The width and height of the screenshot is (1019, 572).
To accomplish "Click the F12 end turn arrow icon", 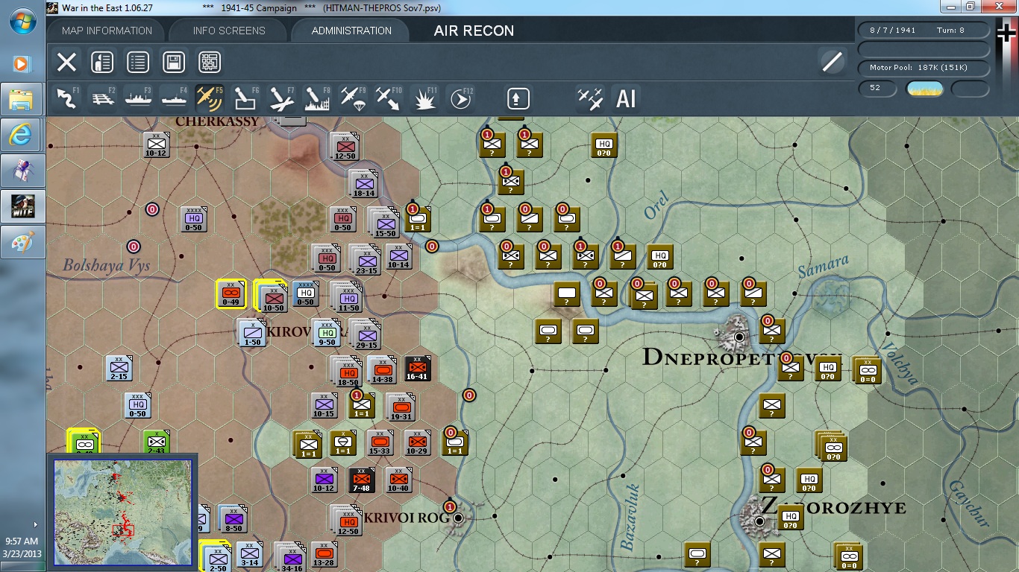I will coord(460,98).
